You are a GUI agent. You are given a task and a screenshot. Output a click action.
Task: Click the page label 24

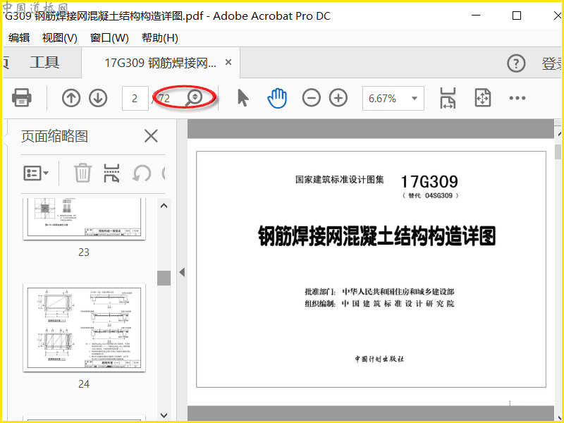point(84,384)
